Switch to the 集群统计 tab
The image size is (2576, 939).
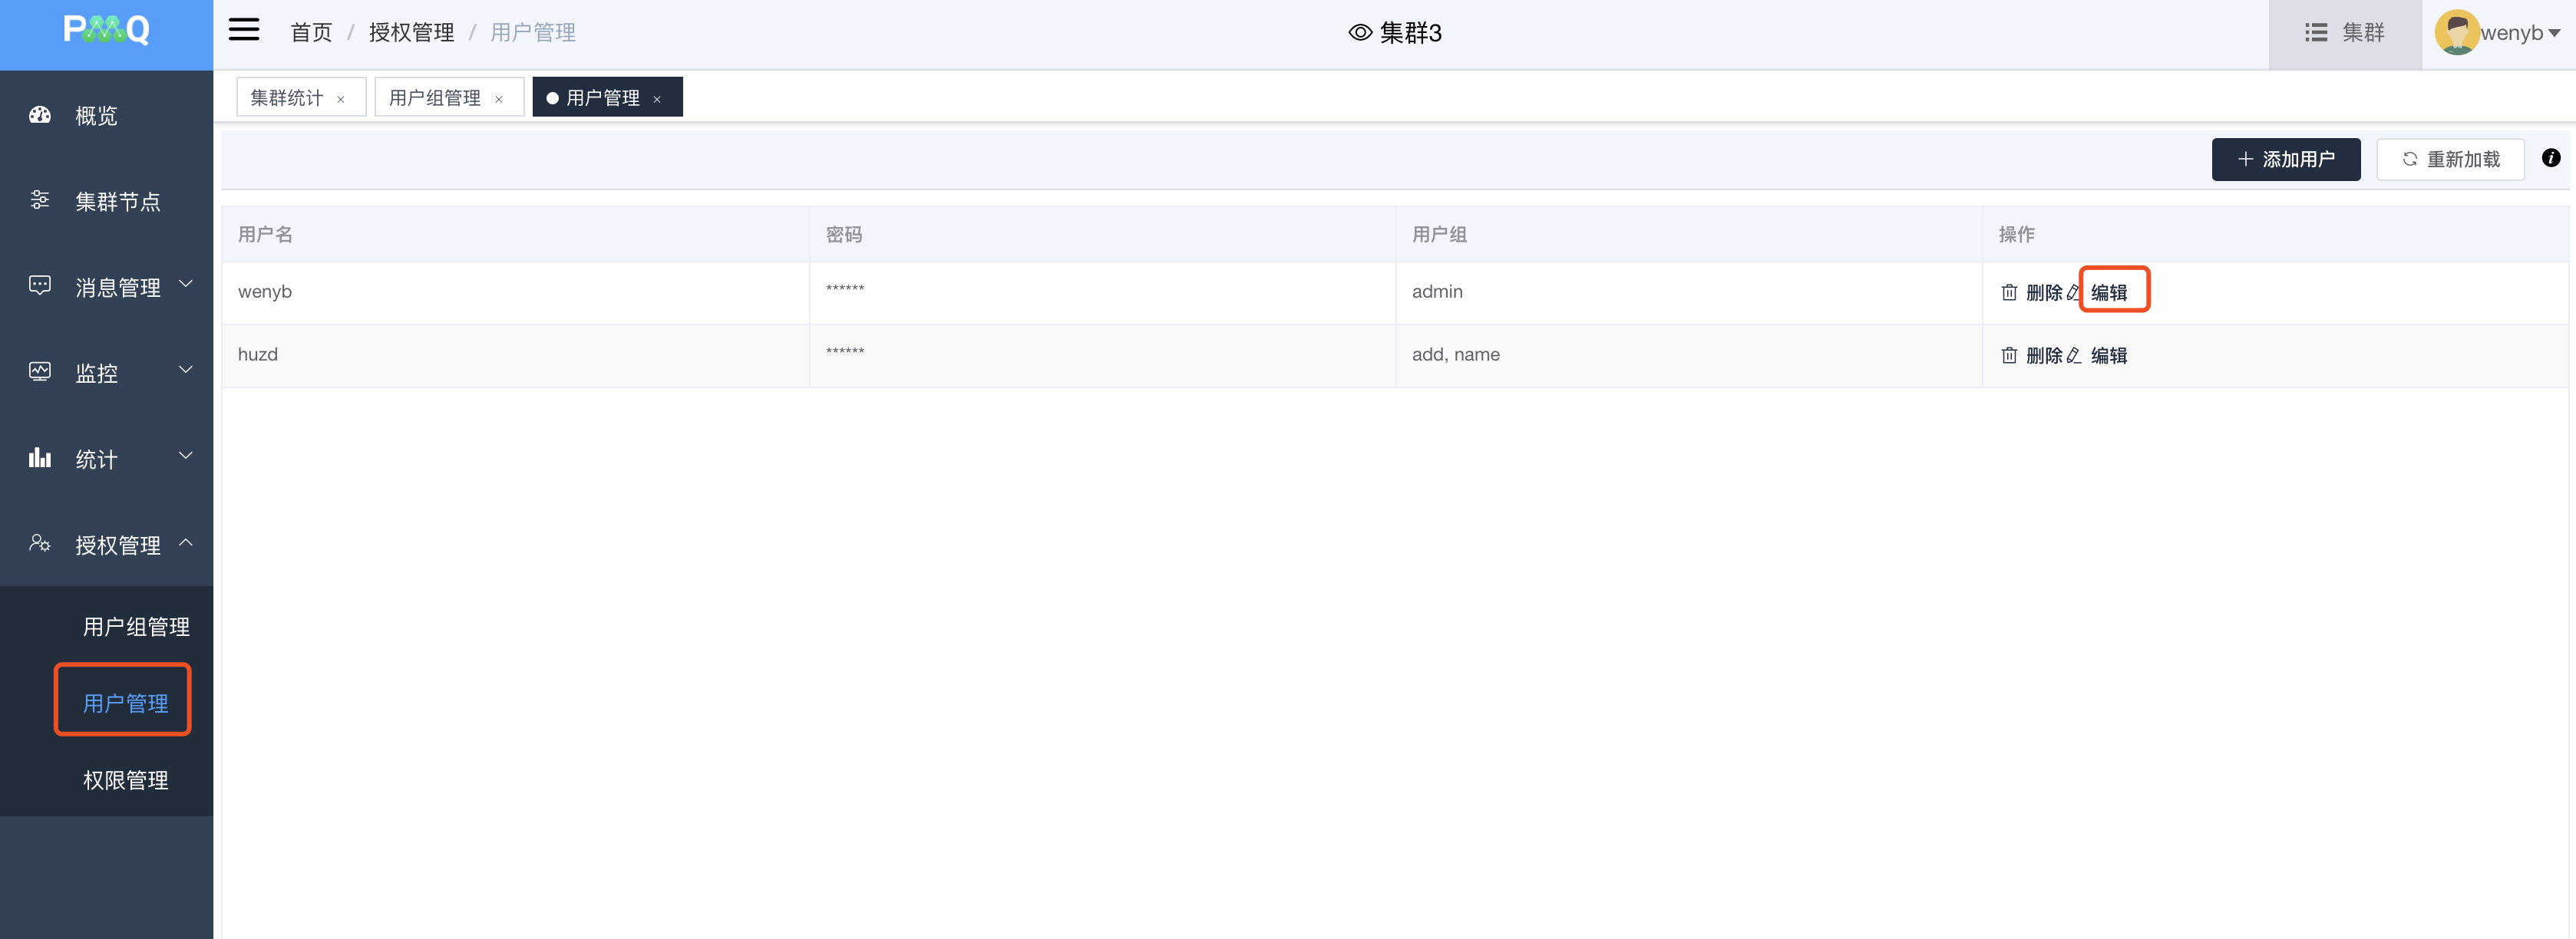pyautogui.click(x=286, y=98)
